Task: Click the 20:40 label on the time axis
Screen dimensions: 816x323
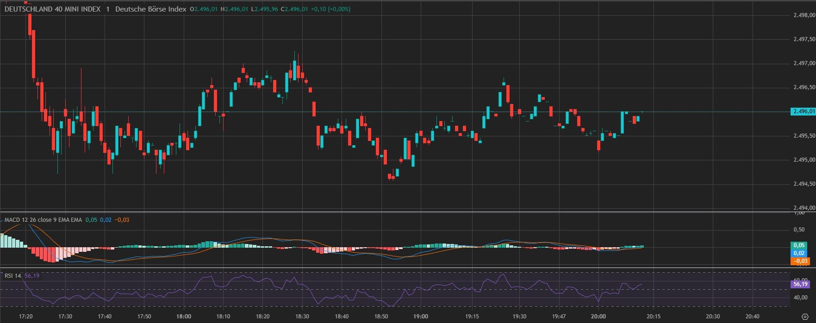Action: [x=753, y=317]
